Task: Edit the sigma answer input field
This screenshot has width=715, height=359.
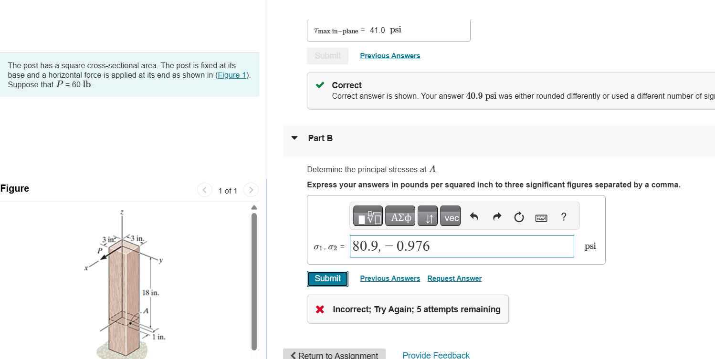Action: 462,246
